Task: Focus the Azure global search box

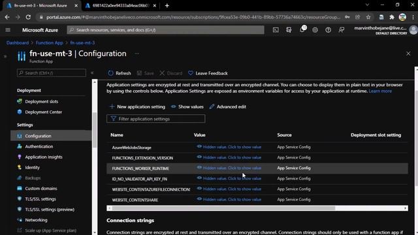Action: click(x=165, y=30)
